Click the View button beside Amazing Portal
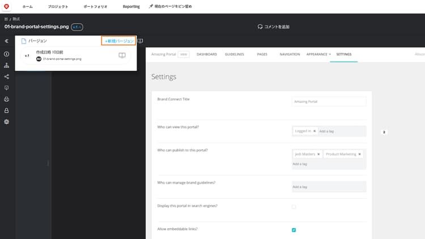Screen dimensions: 425x239 tap(184, 54)
